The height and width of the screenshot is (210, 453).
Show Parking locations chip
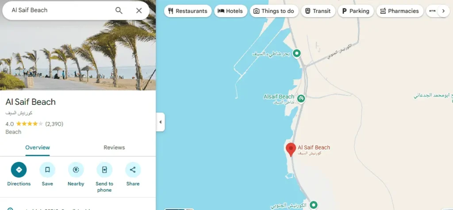pos(356,11)
